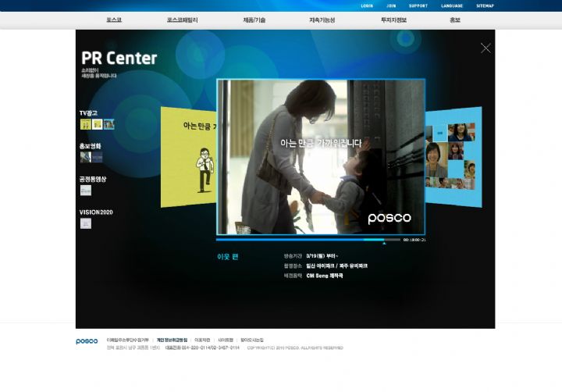Open the last footer link in the row
This screenshot has width=562, height=392.
[x=252, y=340]
